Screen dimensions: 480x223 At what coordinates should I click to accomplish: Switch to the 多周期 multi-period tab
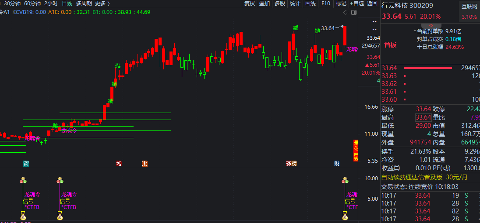point(84,3)
